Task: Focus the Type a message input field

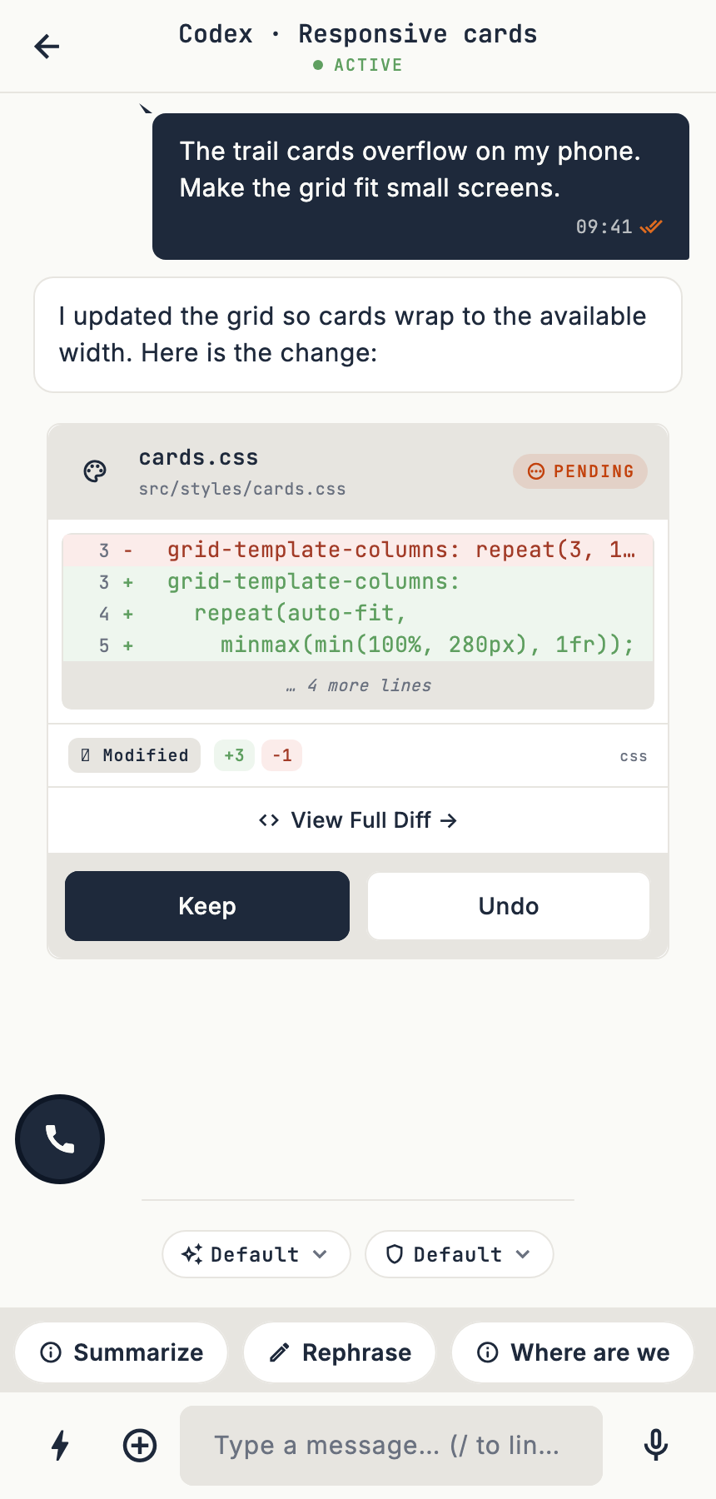Action: 391,1446
